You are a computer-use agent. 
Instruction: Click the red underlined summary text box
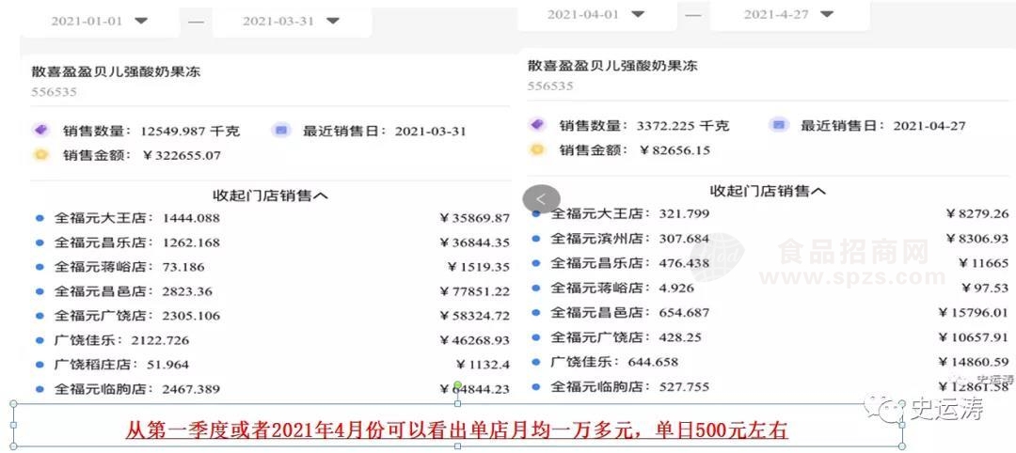(457, 430)
